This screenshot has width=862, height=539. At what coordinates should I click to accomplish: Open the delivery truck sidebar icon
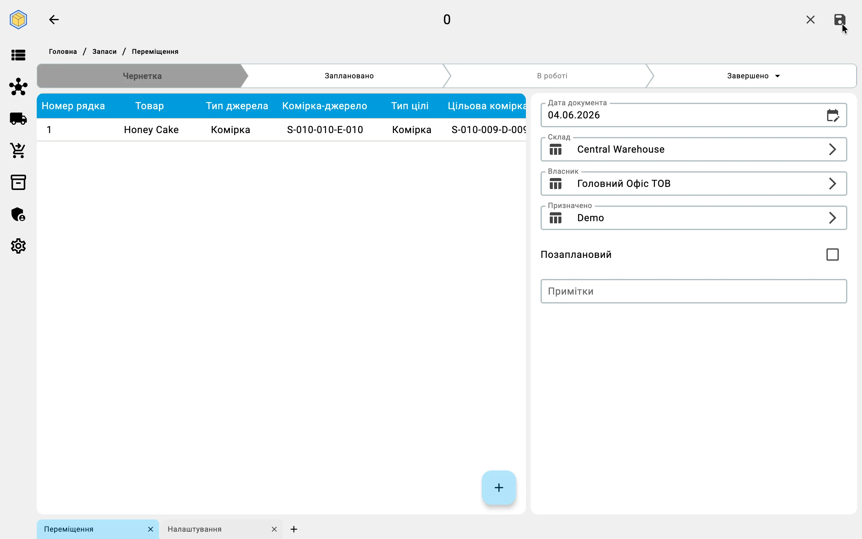tap(18, 118)
